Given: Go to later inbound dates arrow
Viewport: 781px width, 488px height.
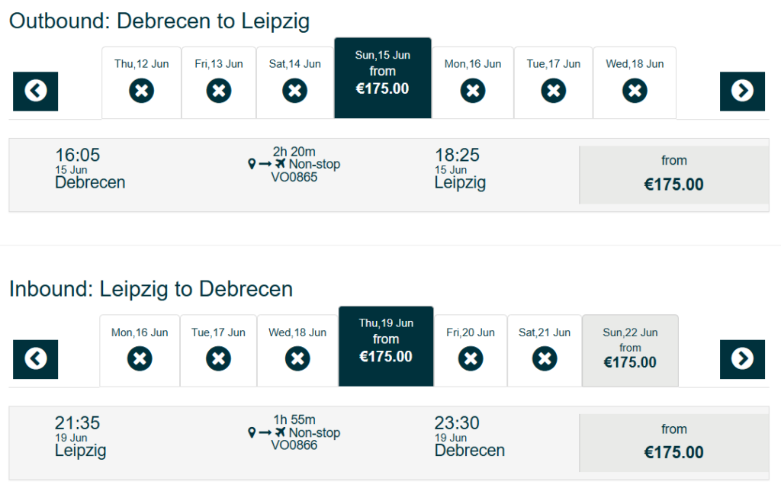Looking at the screenshot, I should [x=741, y=359].
